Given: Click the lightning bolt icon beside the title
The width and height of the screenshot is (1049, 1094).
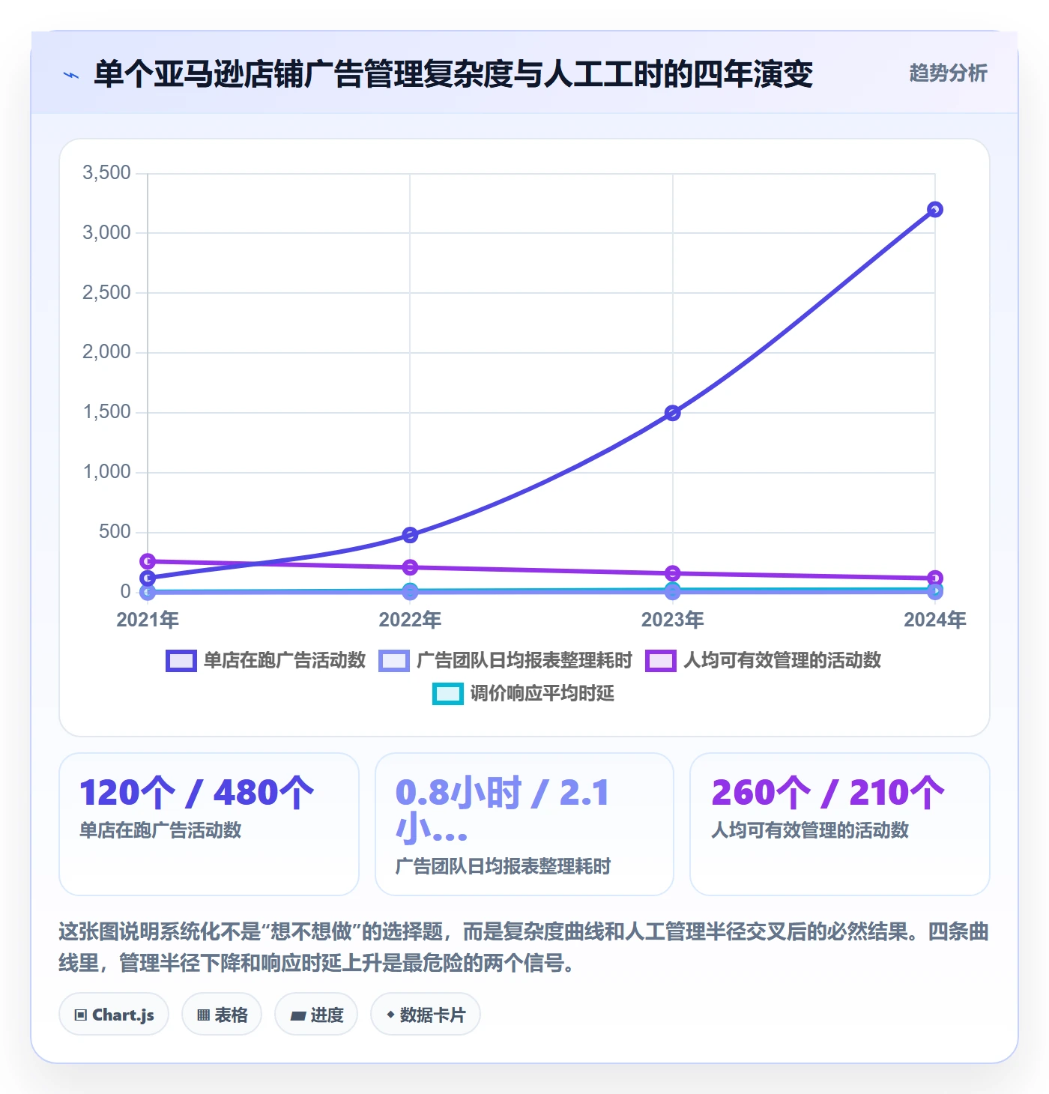Looking at the screenshot, I should click(71, 75).
